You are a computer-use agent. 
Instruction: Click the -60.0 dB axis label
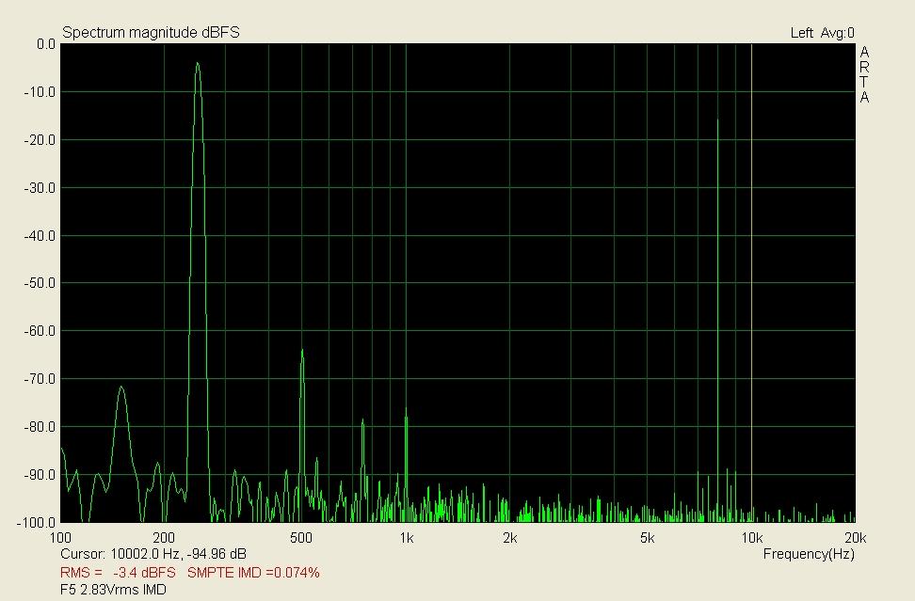pos(40,331)
